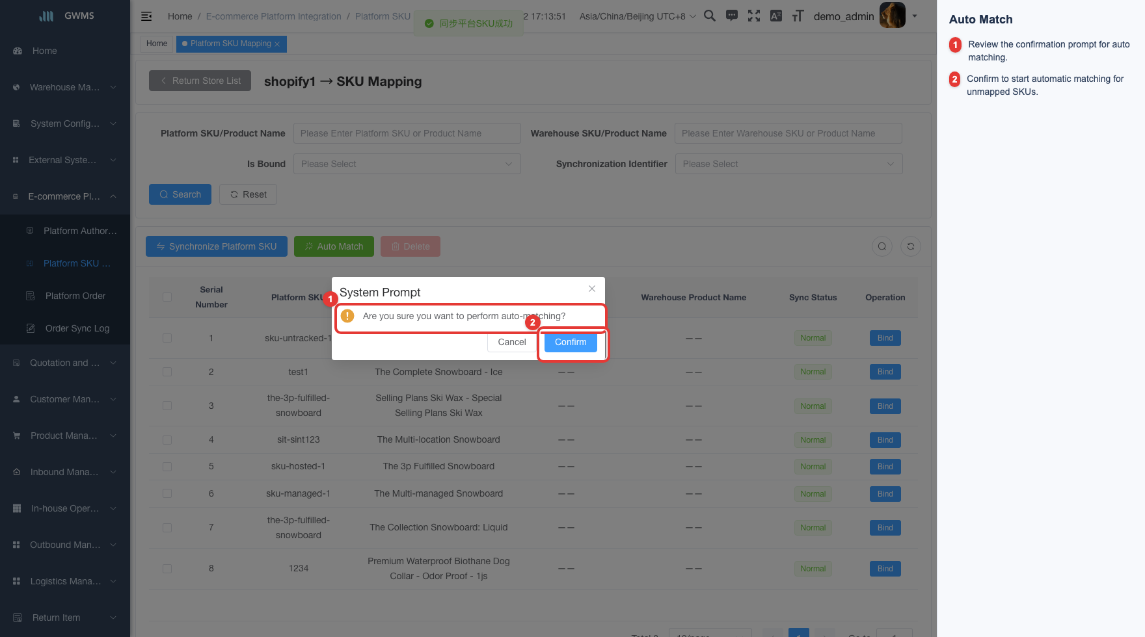Expand Inbound Management sidebar menu

(65, 472)
